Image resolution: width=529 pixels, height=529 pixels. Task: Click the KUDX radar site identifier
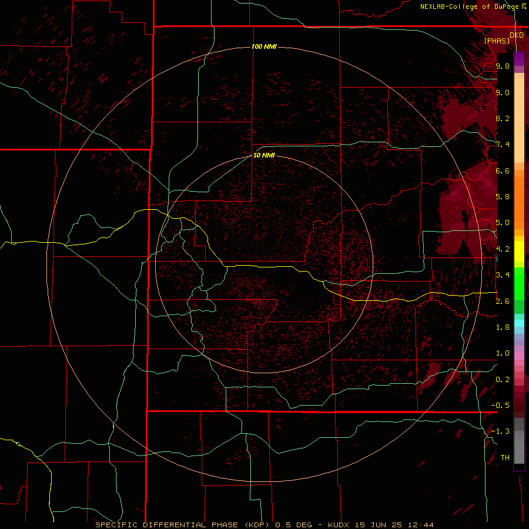coord(339,525)
